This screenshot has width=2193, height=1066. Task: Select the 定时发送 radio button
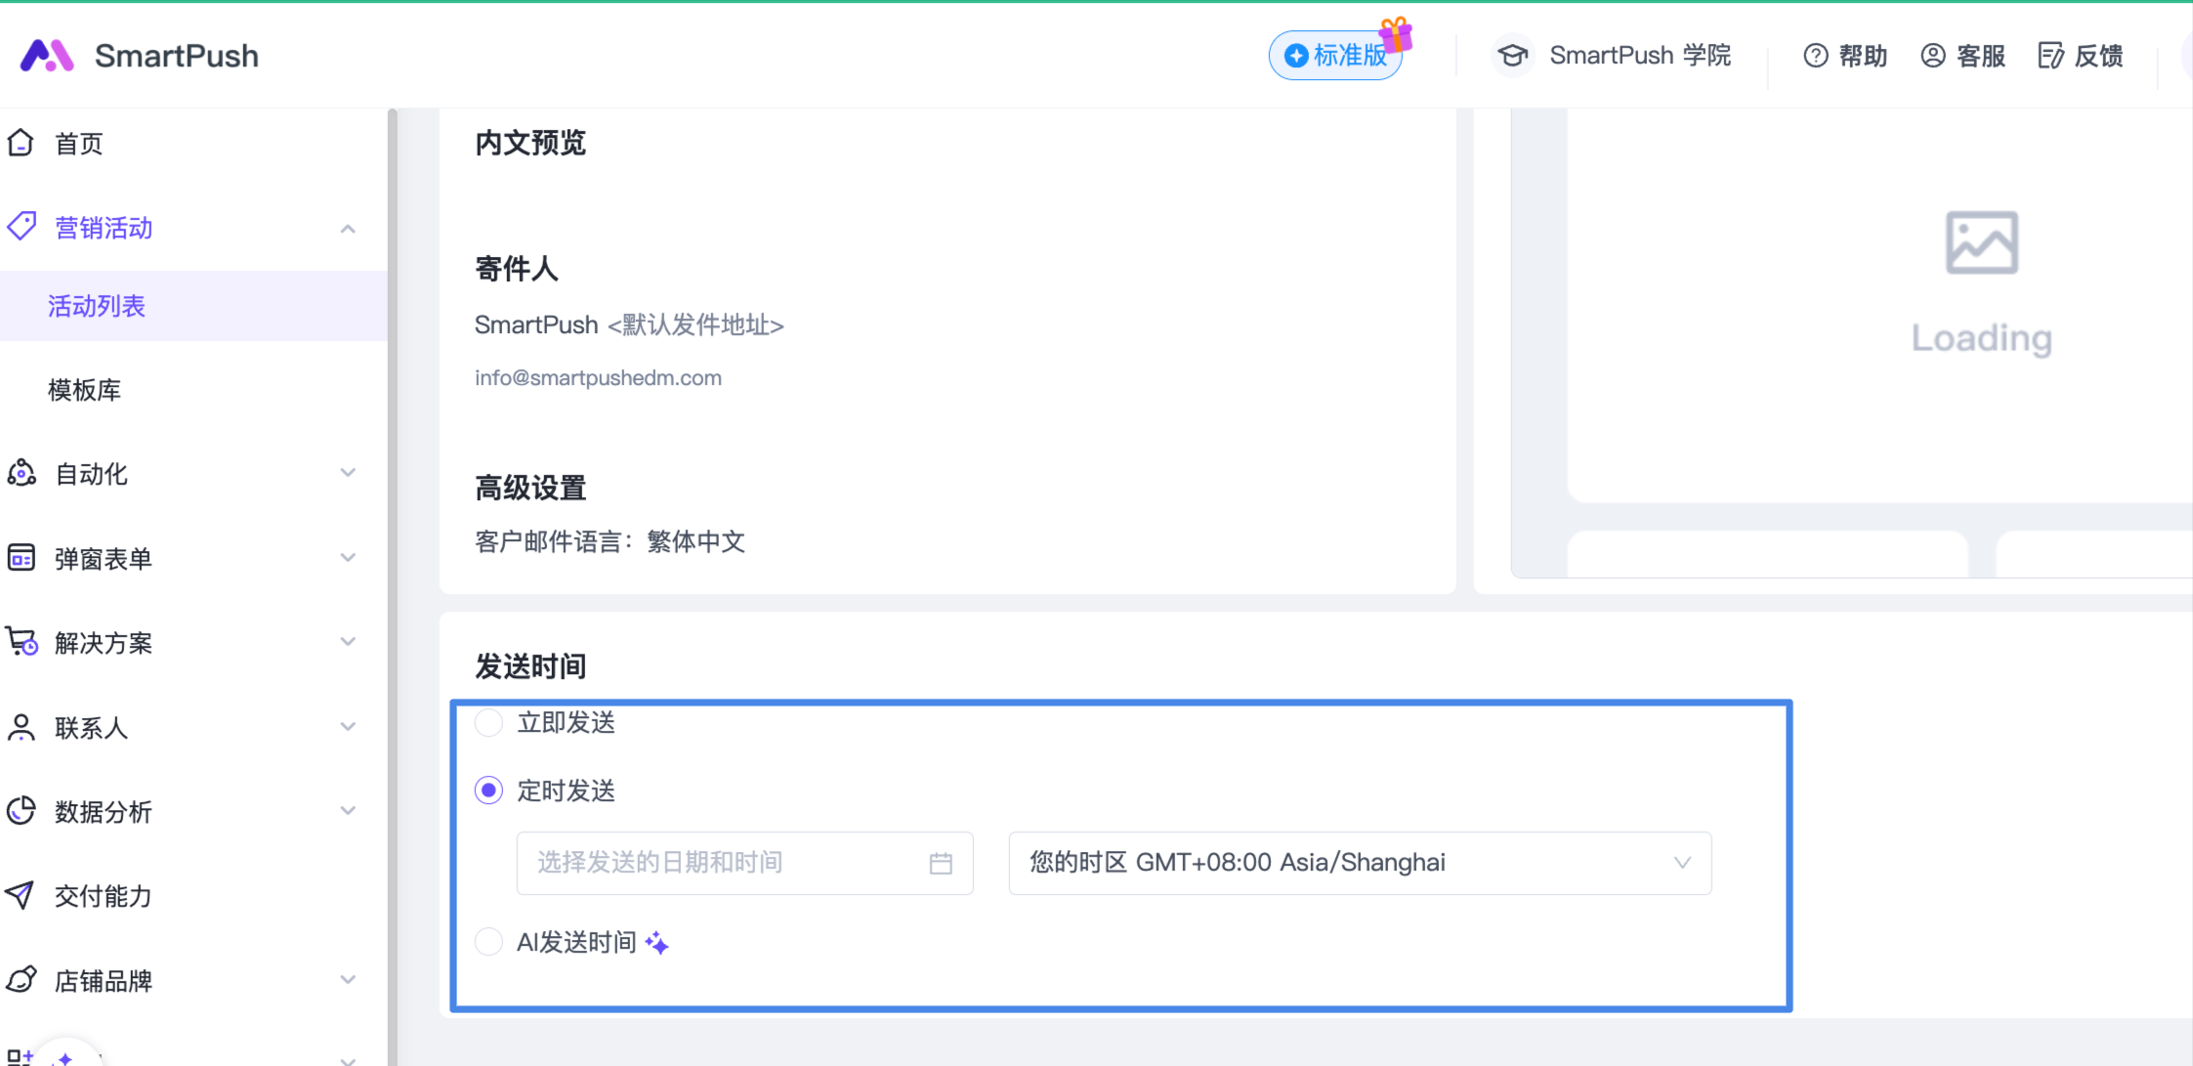tap(488, 789)
